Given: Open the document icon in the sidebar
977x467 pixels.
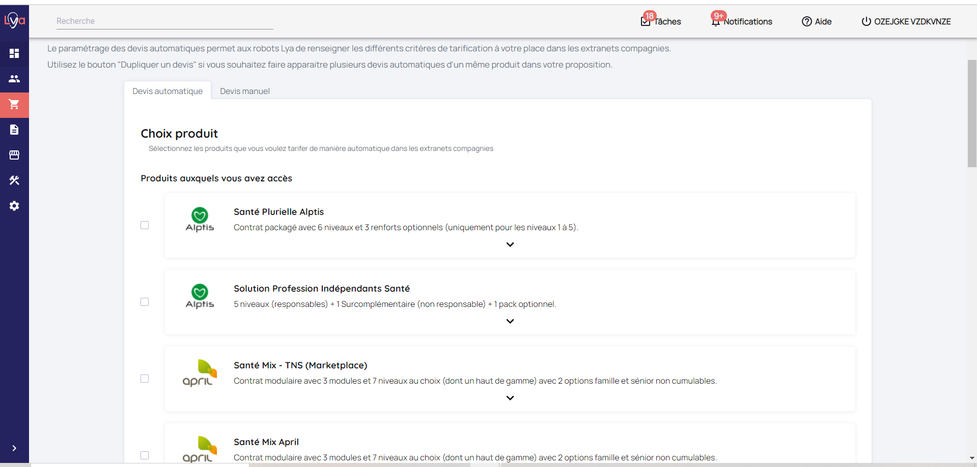Looking at the screenshot, I should click(x=14, y=130).
